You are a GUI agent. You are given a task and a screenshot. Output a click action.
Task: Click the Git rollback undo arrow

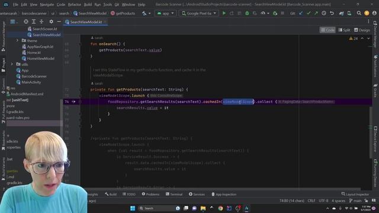pos(332,13)
